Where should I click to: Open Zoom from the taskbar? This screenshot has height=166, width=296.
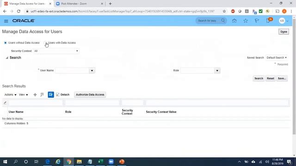point(111,162)
